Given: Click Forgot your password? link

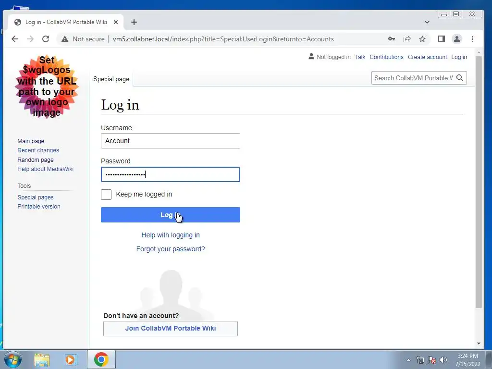Looking at the screenshot, I should (171, 249).
